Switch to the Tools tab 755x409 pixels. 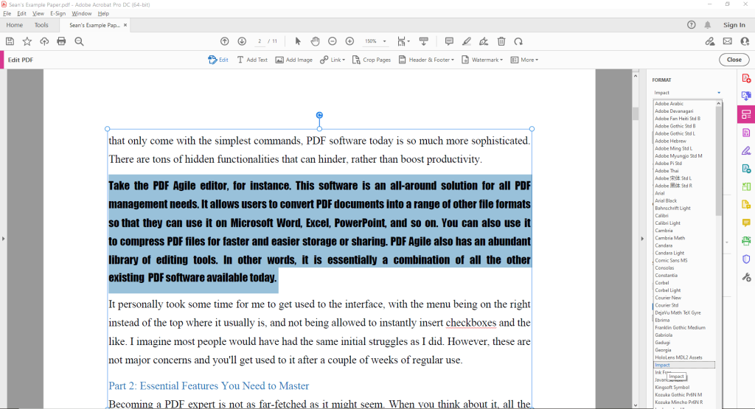click(41, 25)
